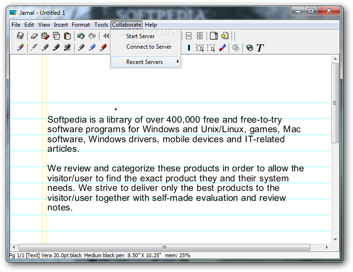Select the medium pen width icon
The height and width of the screenshot is (272, 353).
tap(45, 47)
